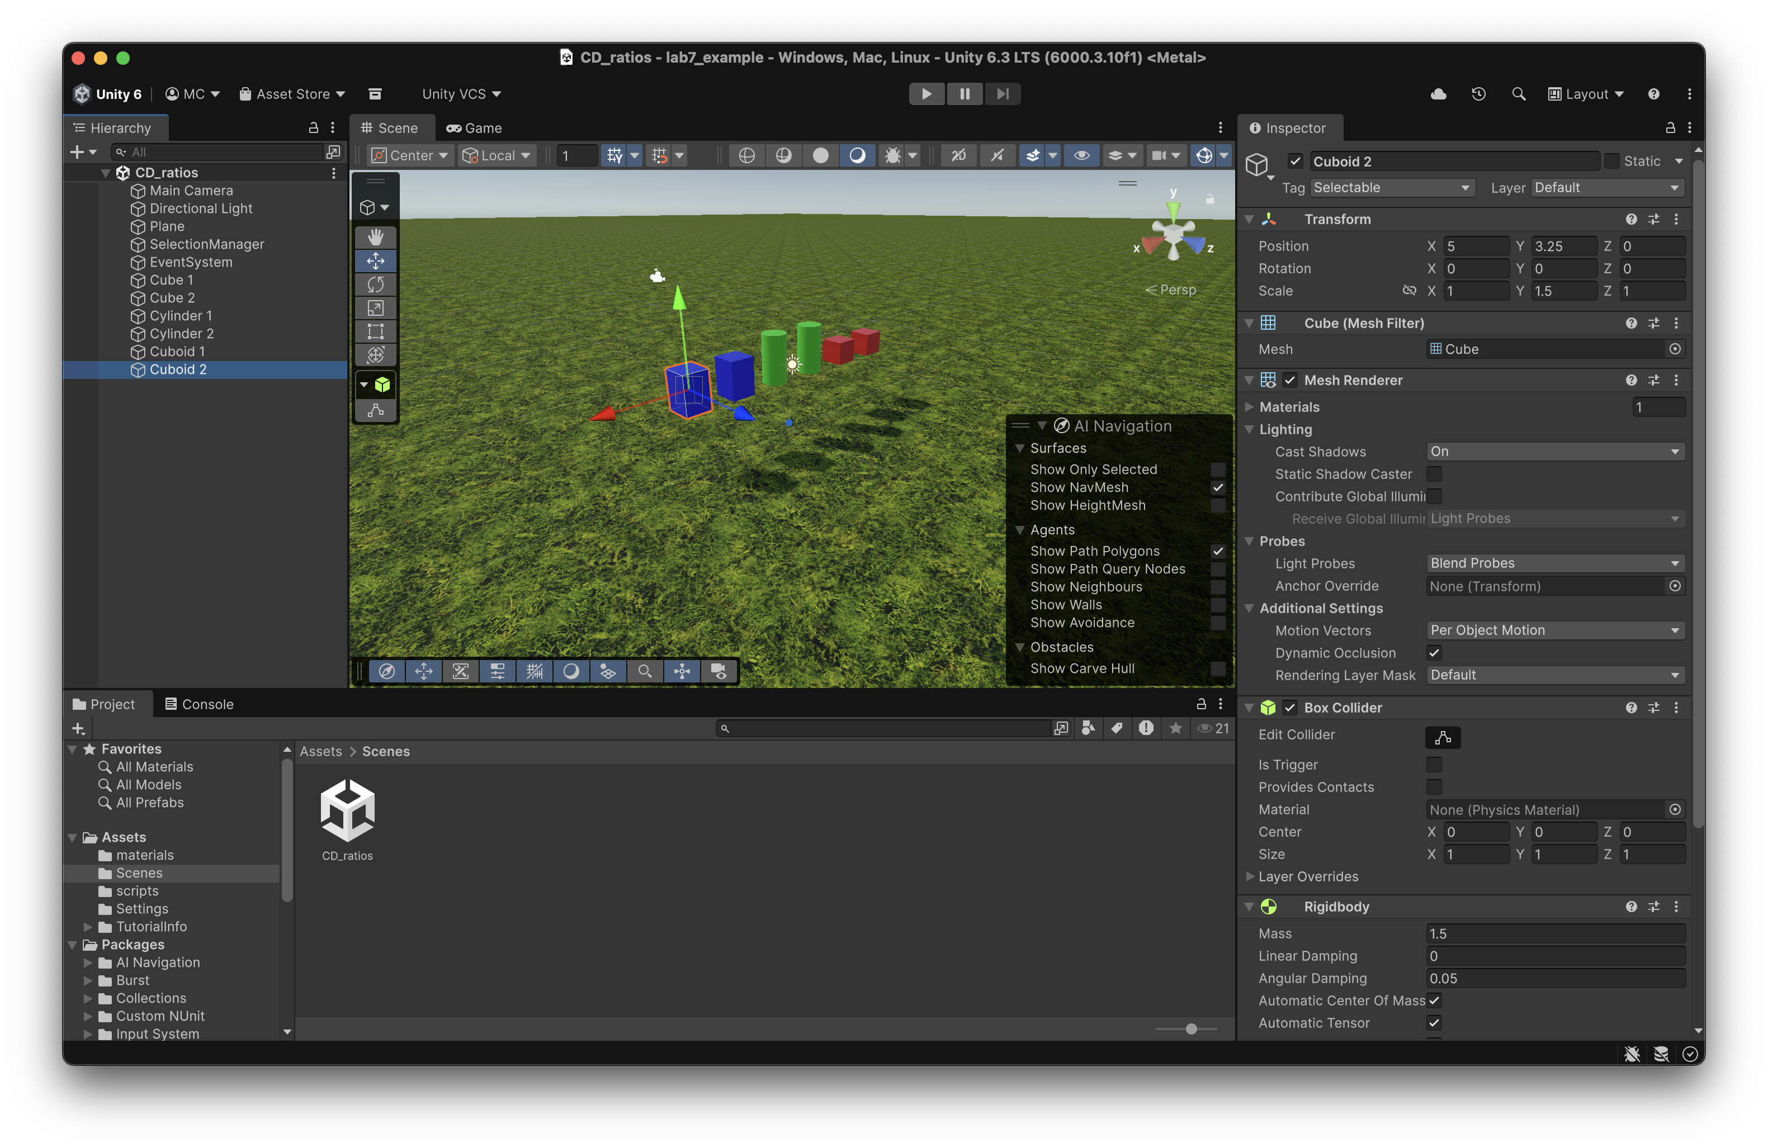Select the Move tool in the Scene toolbar
The image size is (1768, 1148).
tap(375, 260)
